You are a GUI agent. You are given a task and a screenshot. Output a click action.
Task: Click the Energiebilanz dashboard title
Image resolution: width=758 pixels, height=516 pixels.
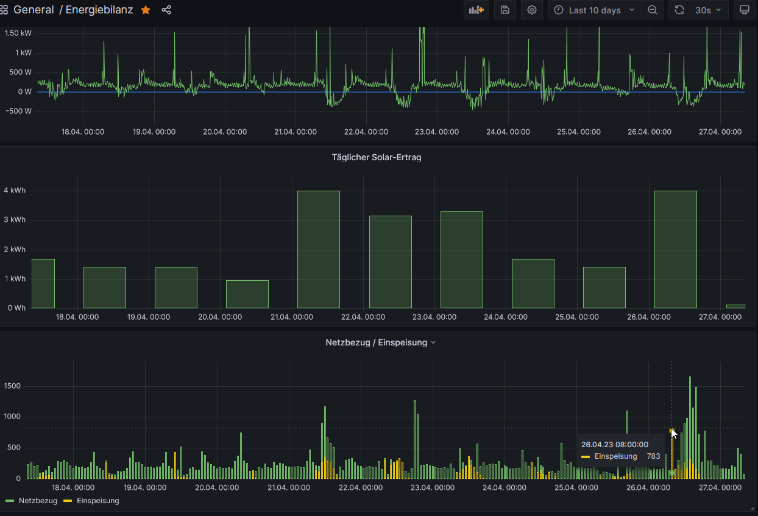(99, 10)
